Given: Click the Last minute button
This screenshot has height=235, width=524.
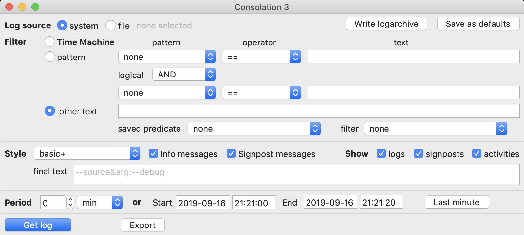Looking at the screenshot, I should [457, 202].
